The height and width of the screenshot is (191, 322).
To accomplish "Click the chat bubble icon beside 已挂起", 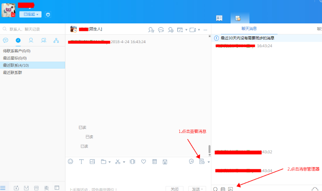I will [x=48, y=15].
